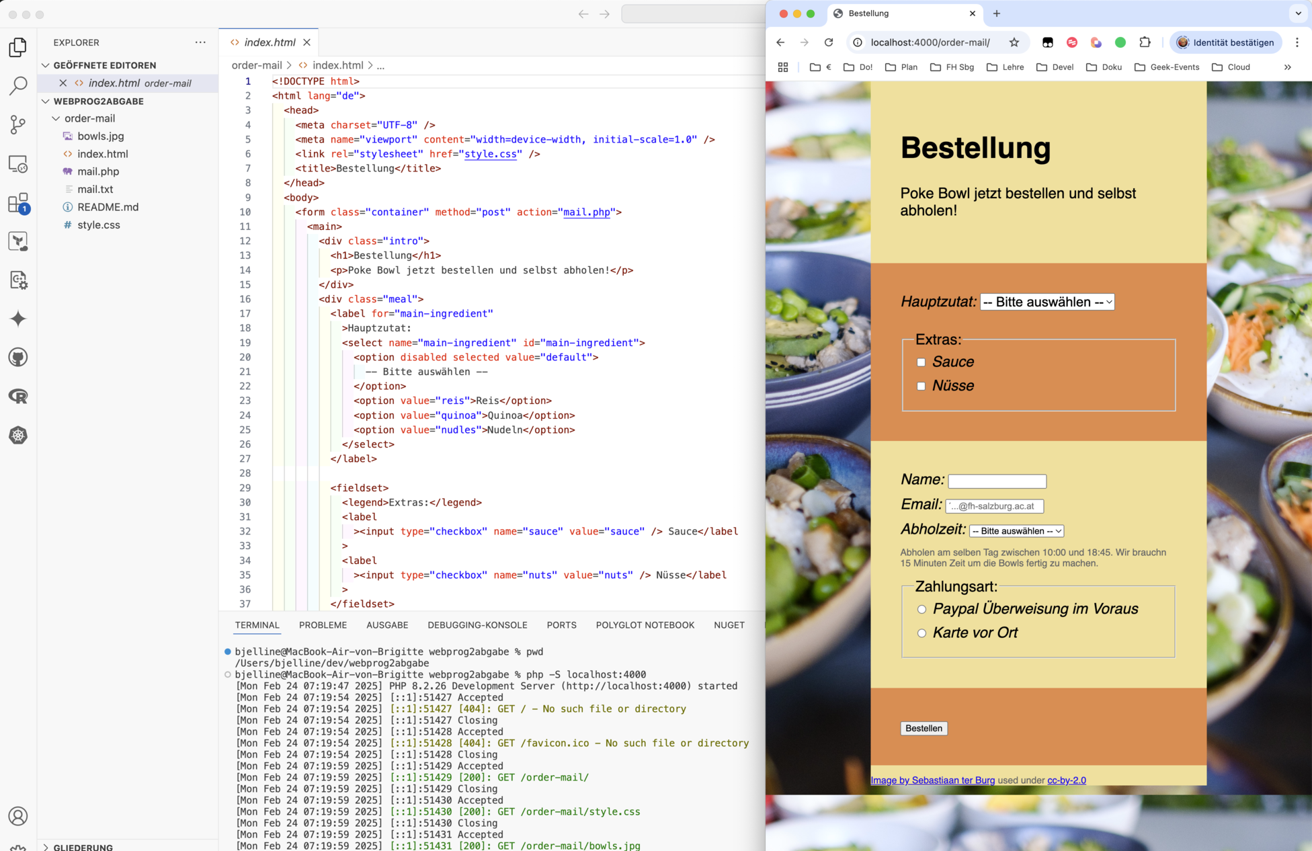The image size is (1312, 851).
Task: Bookmark this page with star icon
Action: coord(1014,42)
